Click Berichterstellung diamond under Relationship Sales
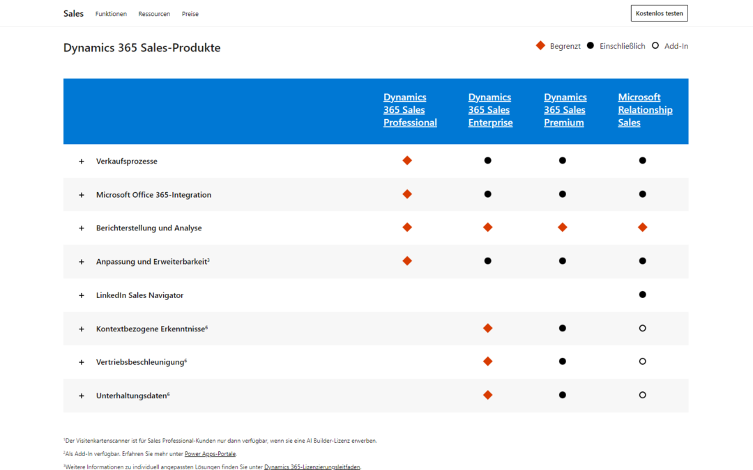Viewport: 753px width, 470px height. point(643,227)
